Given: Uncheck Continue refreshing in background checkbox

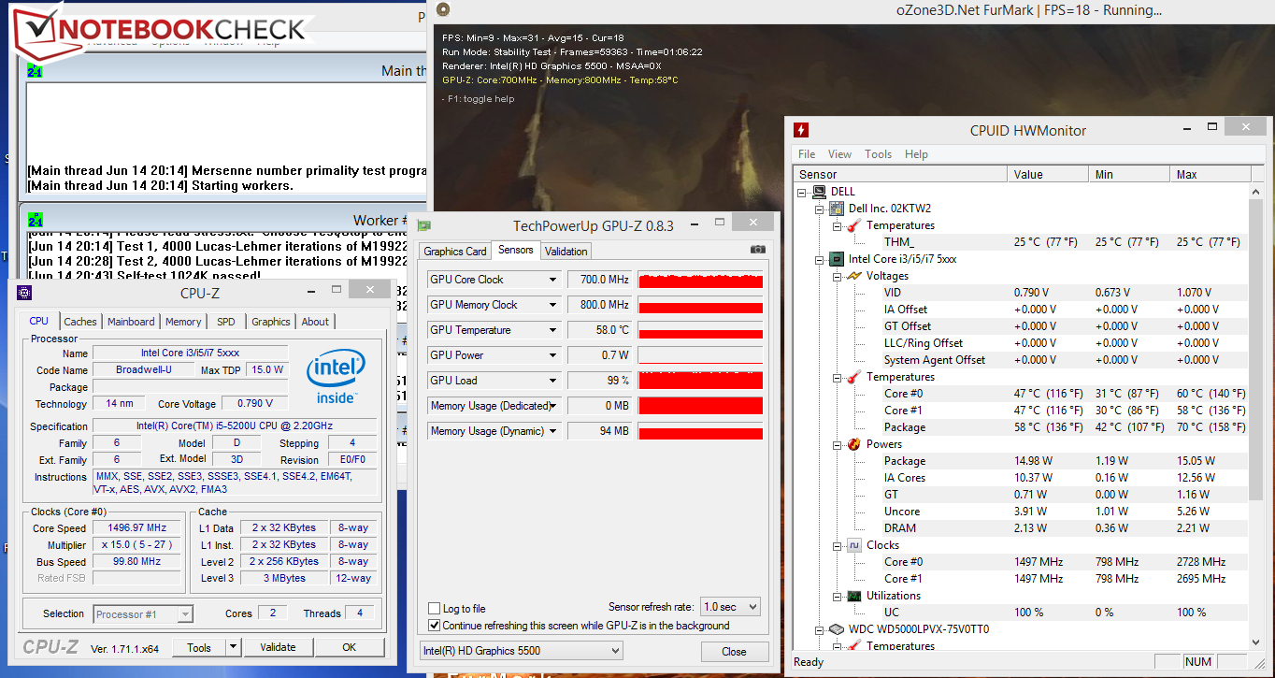Looking at the screenshot, I should (x=434, y=626).
